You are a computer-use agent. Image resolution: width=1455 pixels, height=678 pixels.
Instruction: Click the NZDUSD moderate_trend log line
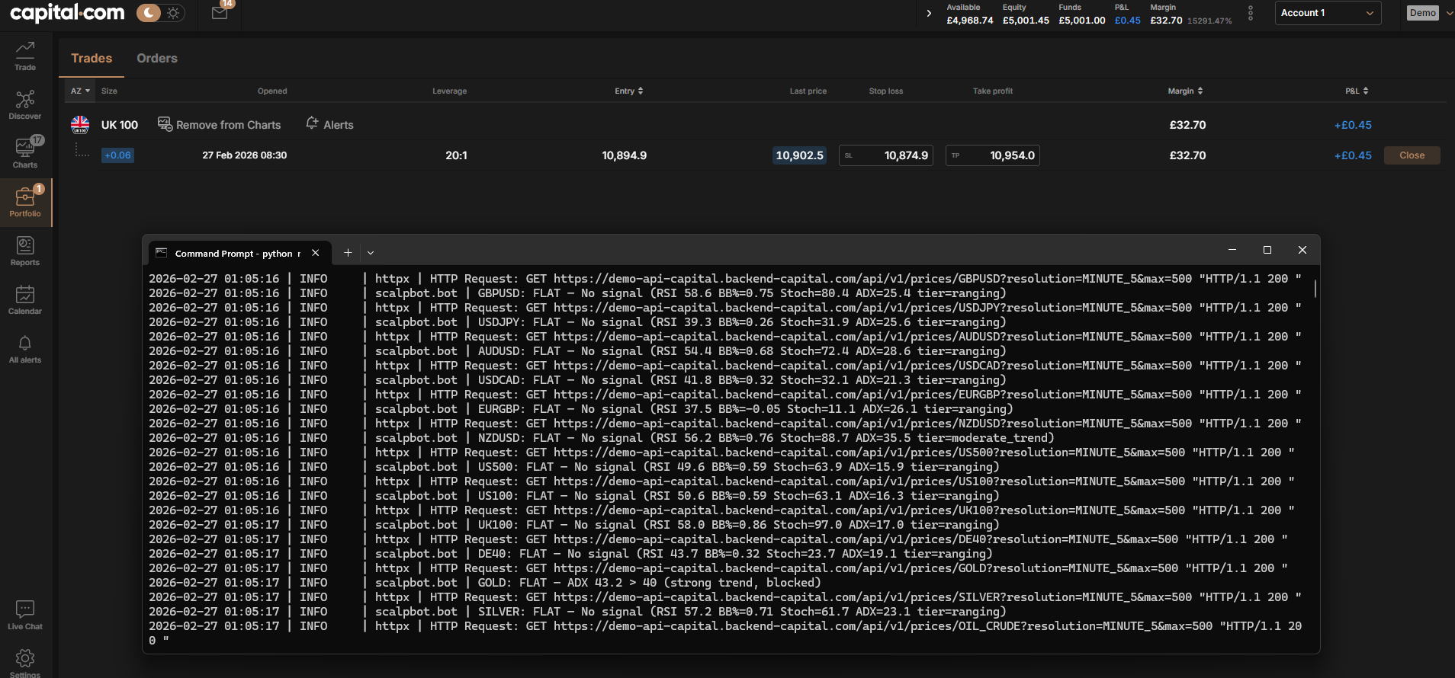coord(602,438)
